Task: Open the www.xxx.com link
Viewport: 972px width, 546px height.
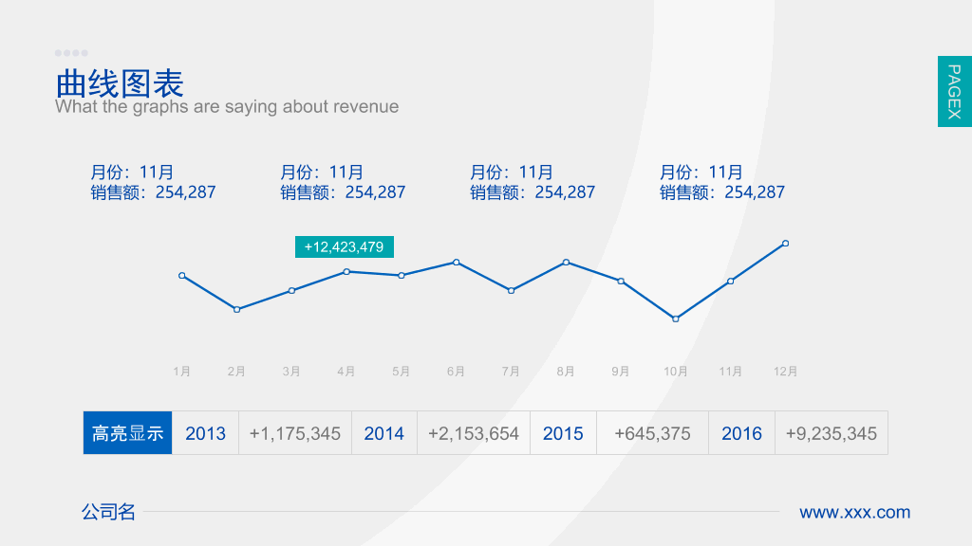Action: point(855,513)
